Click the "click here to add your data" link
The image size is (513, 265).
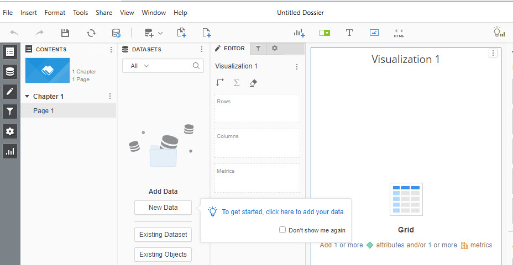(x=283, y=212)
